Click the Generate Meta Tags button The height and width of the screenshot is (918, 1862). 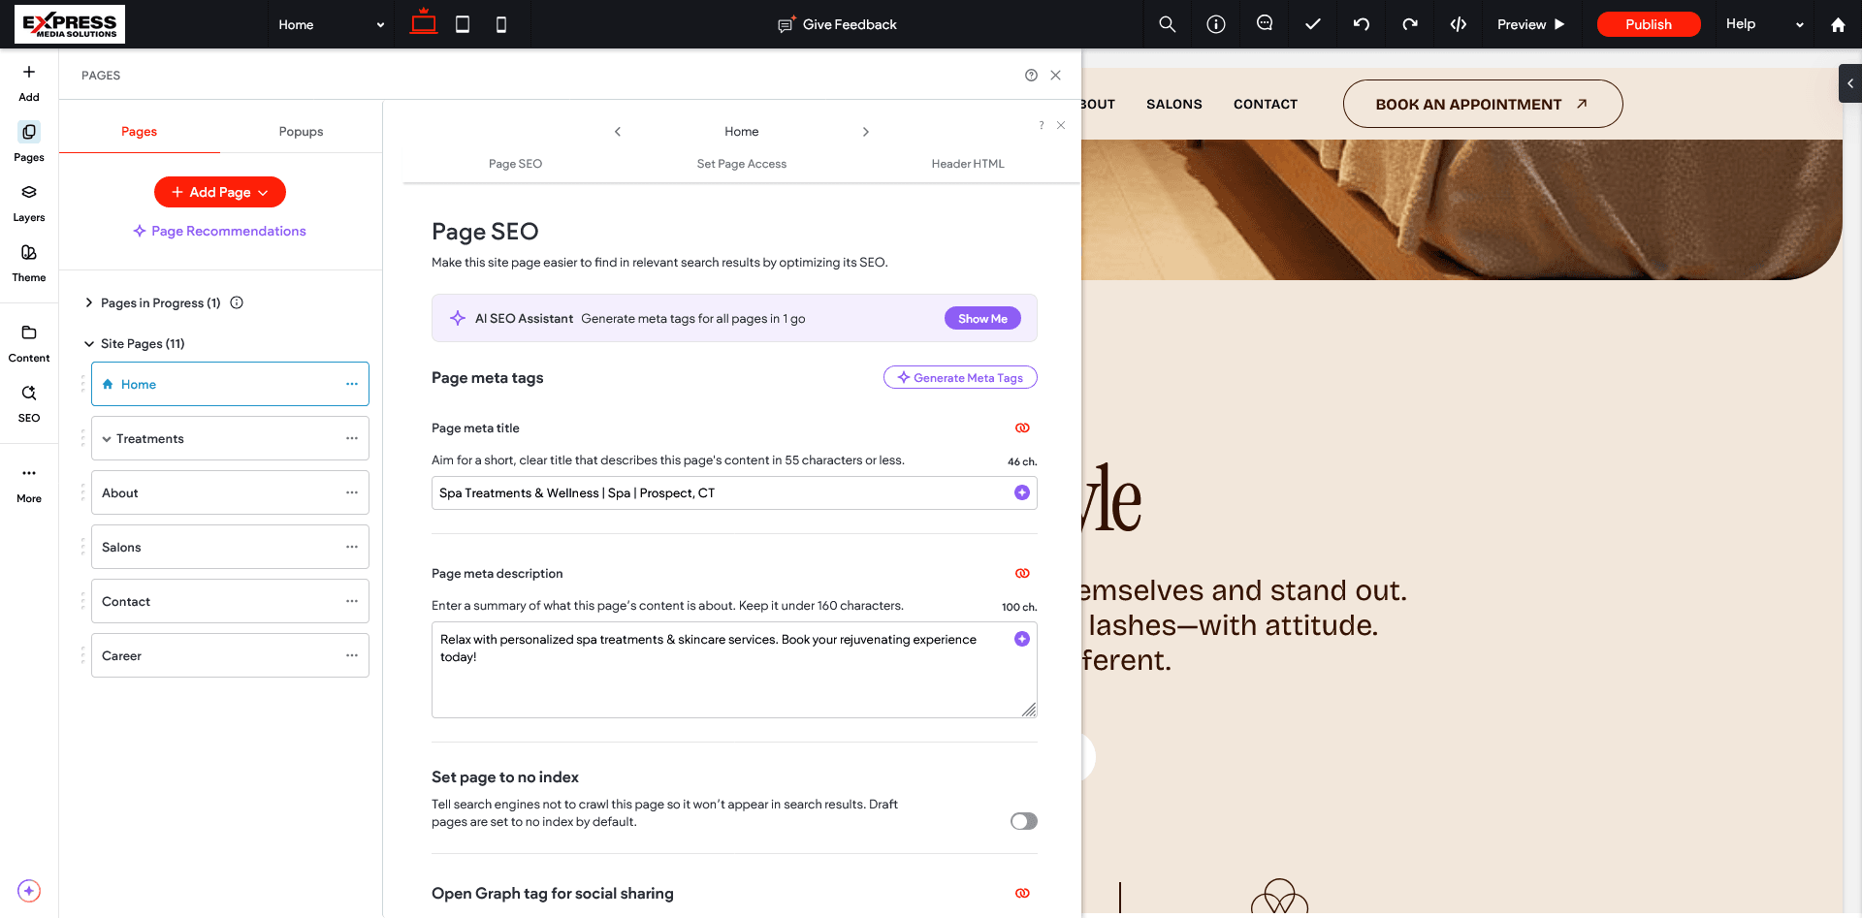click(959, 378)
